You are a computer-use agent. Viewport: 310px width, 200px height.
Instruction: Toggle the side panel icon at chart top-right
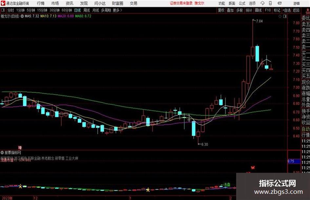coord(285,16)
